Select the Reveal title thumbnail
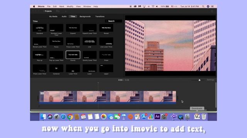Viewport: 247px width, 138px height. click(x=106, y=28)
